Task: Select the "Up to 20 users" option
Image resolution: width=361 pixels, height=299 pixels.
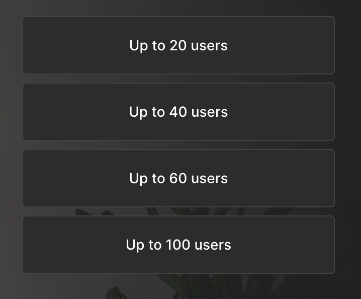Action: pos(178,45)
